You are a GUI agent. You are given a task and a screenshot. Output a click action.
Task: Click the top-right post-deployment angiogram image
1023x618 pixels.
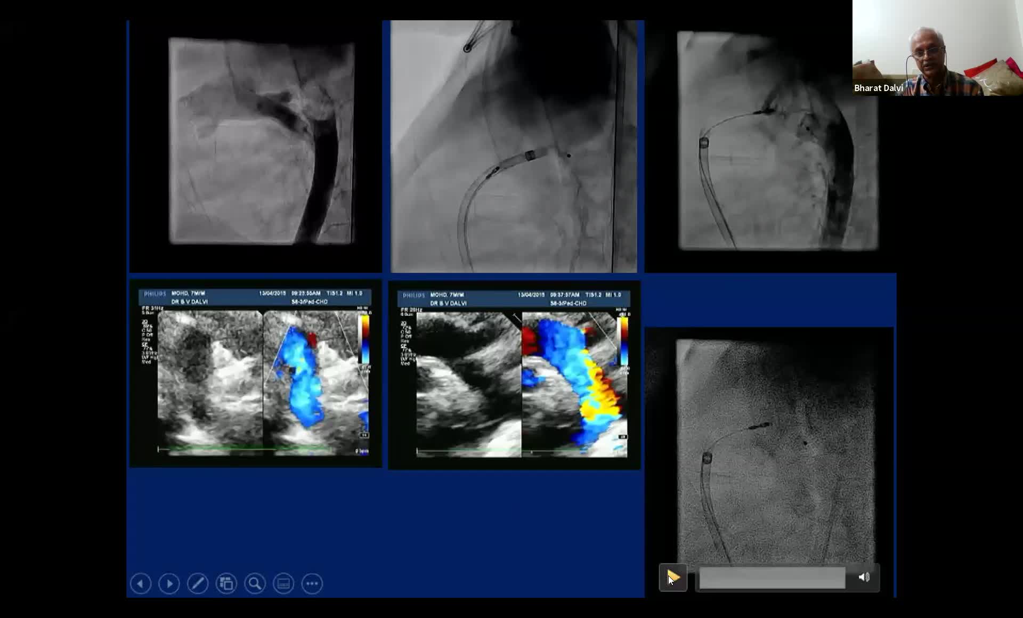[x=777, y=141]
